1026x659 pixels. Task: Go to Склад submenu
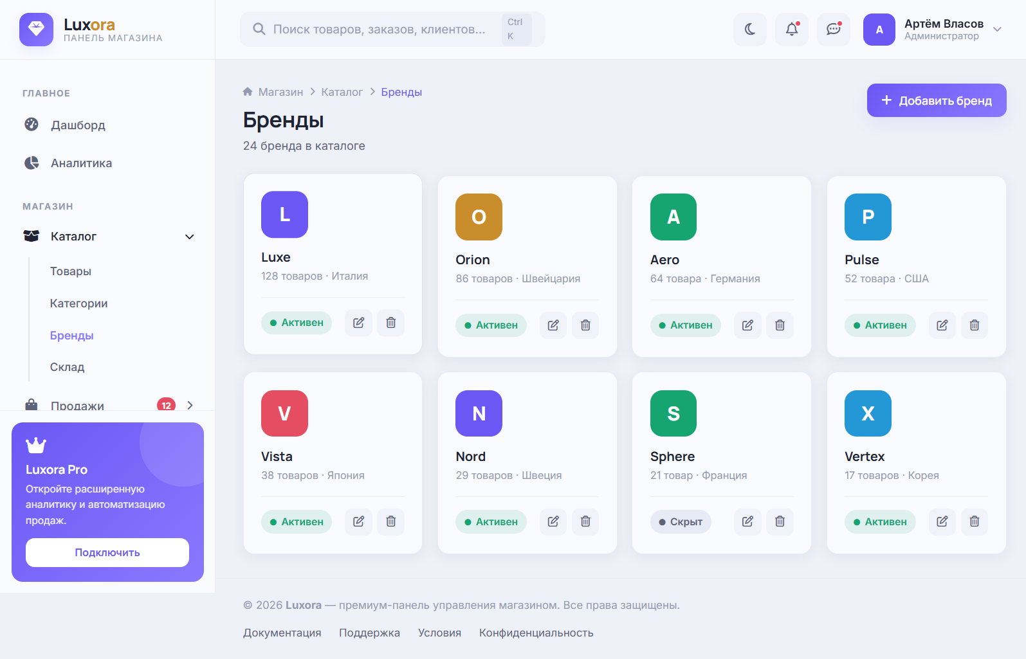(x=68, y=367)
